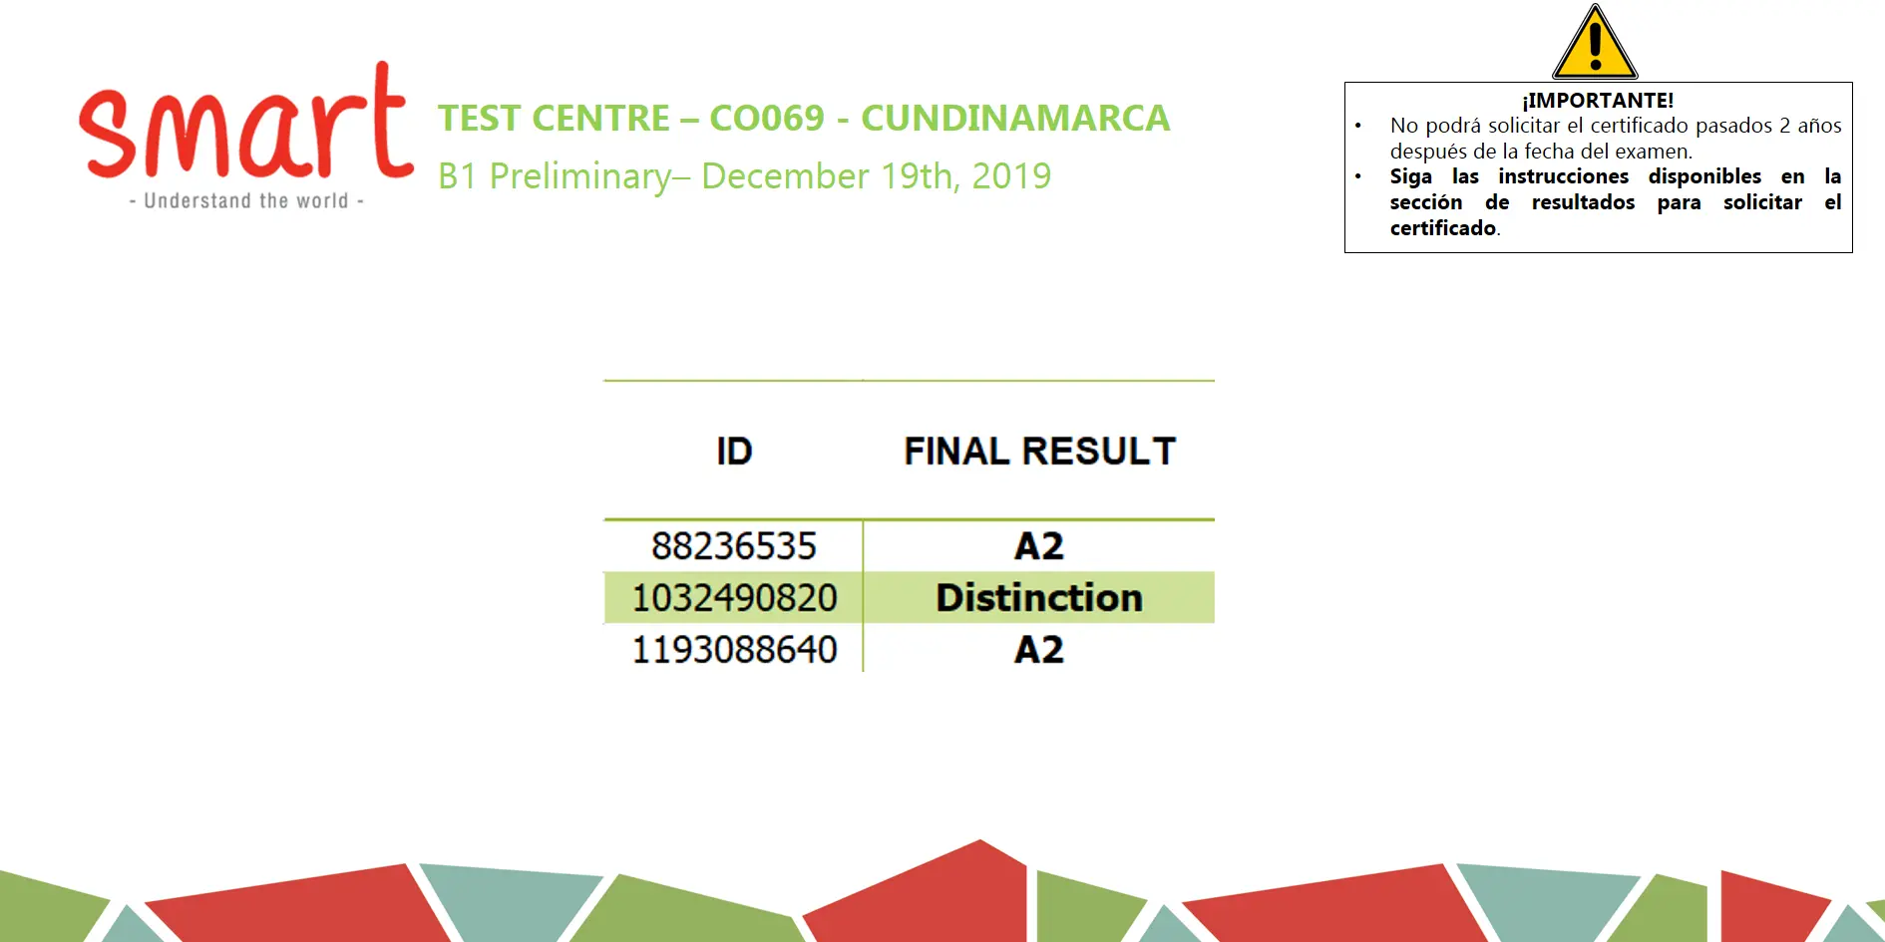Click the 'FINAL RESULT' column header

tap(1039, 452)
